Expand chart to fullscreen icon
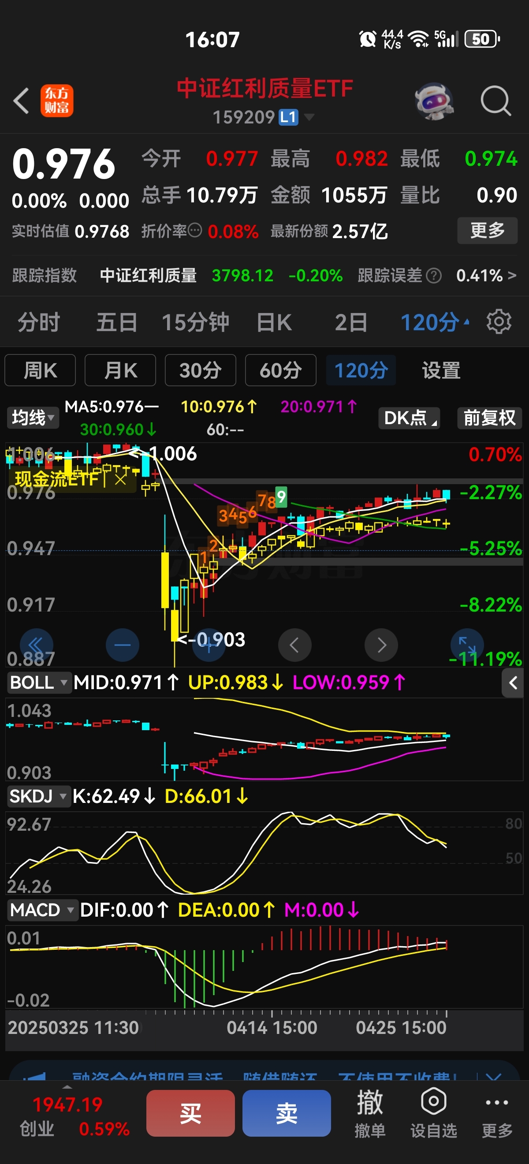529x1164 pixels. click(467, 644)
